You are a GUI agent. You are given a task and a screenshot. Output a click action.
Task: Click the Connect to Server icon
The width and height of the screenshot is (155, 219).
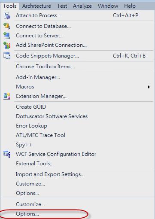[x=7, y=36]
